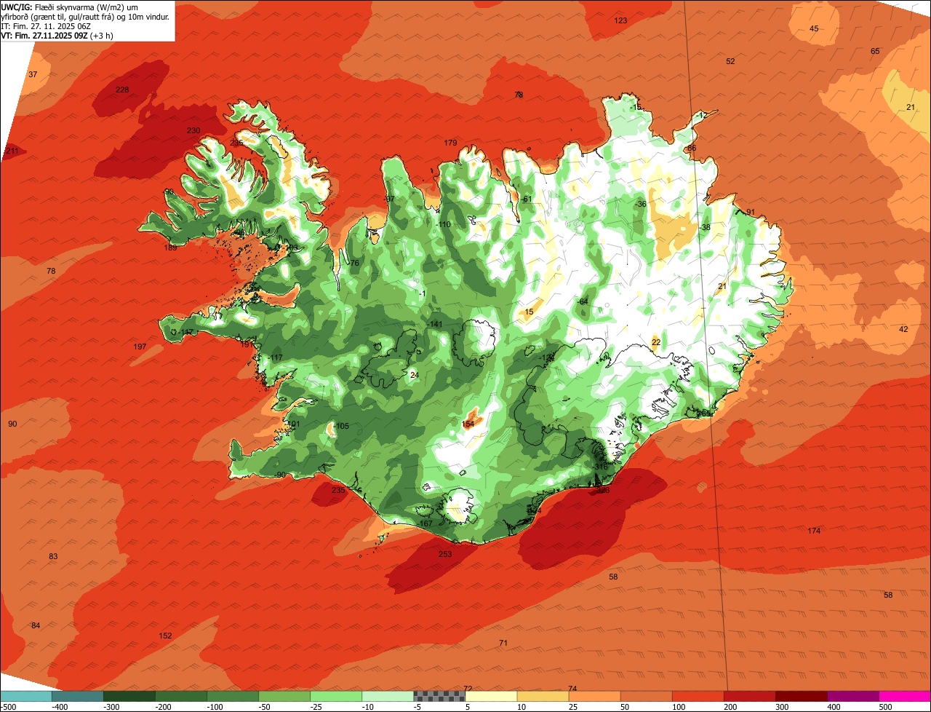The width and height of the screenshot is (931, 712).
Task: Click the legend swatch between -100 and -50
Action: click(233, 696)
